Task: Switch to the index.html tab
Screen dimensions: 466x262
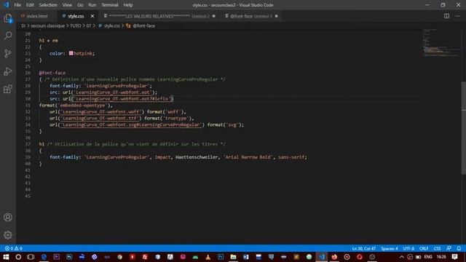Action: point(36,16)
